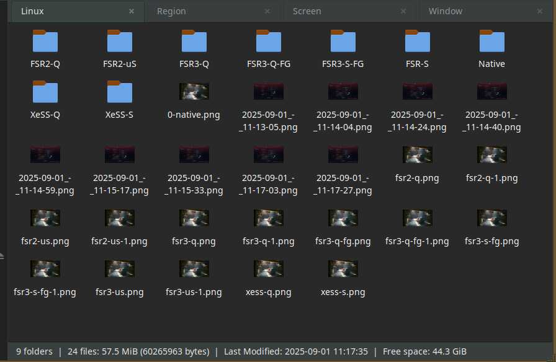The height and width of the screenshot is (362, 556).
Task: Select the 2025-09-01_-_11-14-04.png thumbnail
Action: 343,91
